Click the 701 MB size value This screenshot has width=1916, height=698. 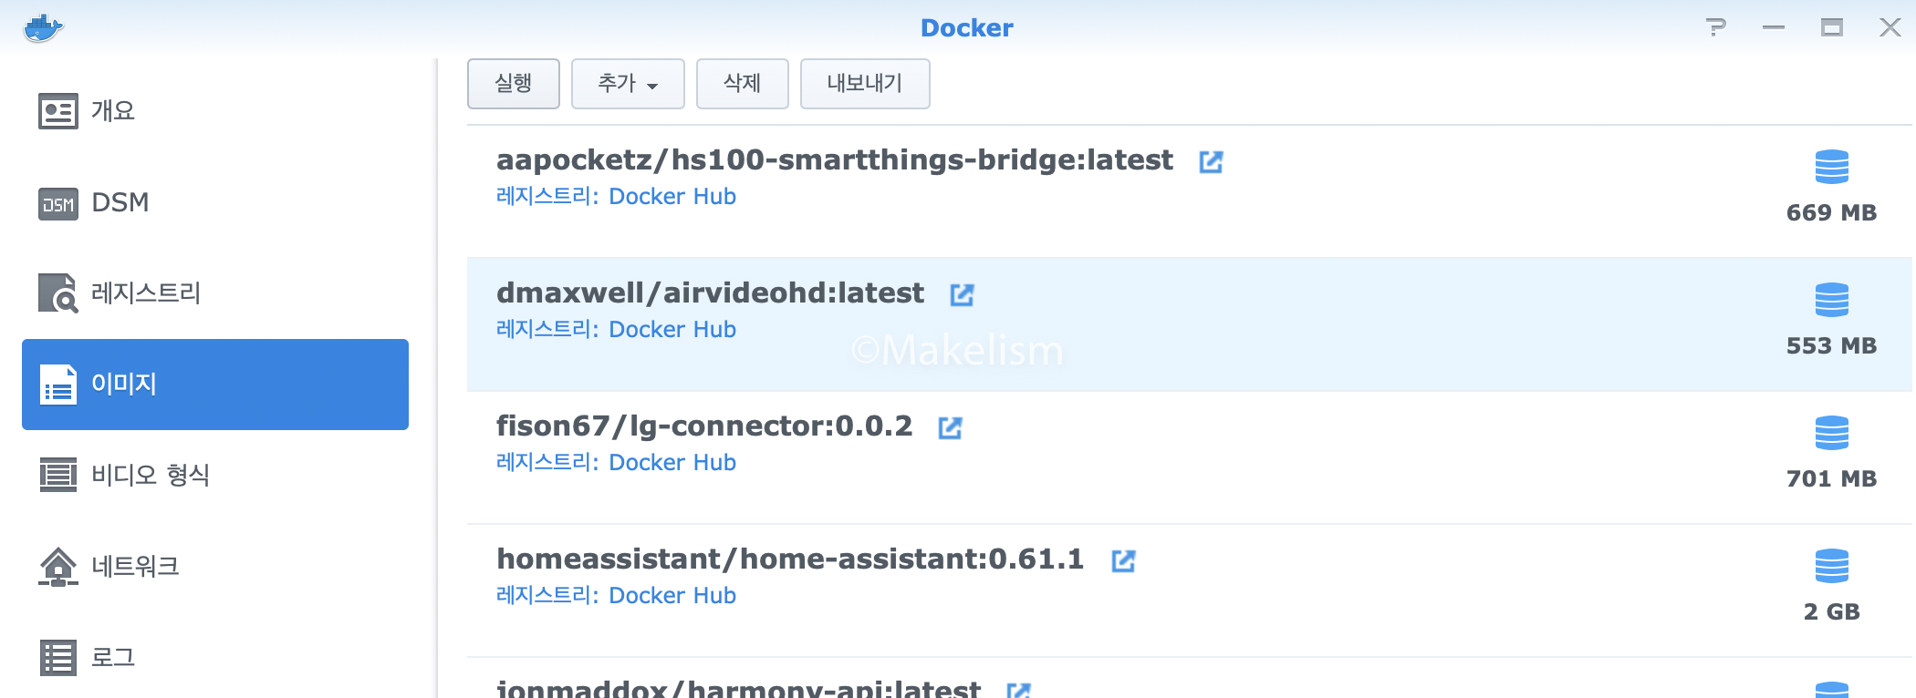[1831, 479]
